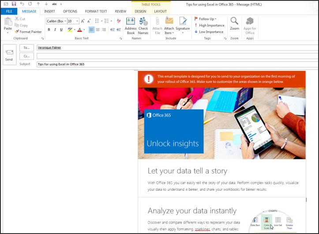
Task: Switch to the INSERT tab
Action: coord(49,11)
